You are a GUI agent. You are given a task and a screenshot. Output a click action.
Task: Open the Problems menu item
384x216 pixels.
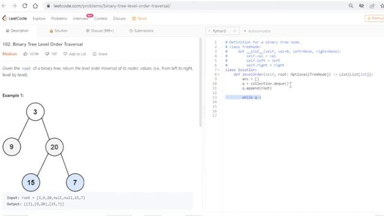[59, 19]
